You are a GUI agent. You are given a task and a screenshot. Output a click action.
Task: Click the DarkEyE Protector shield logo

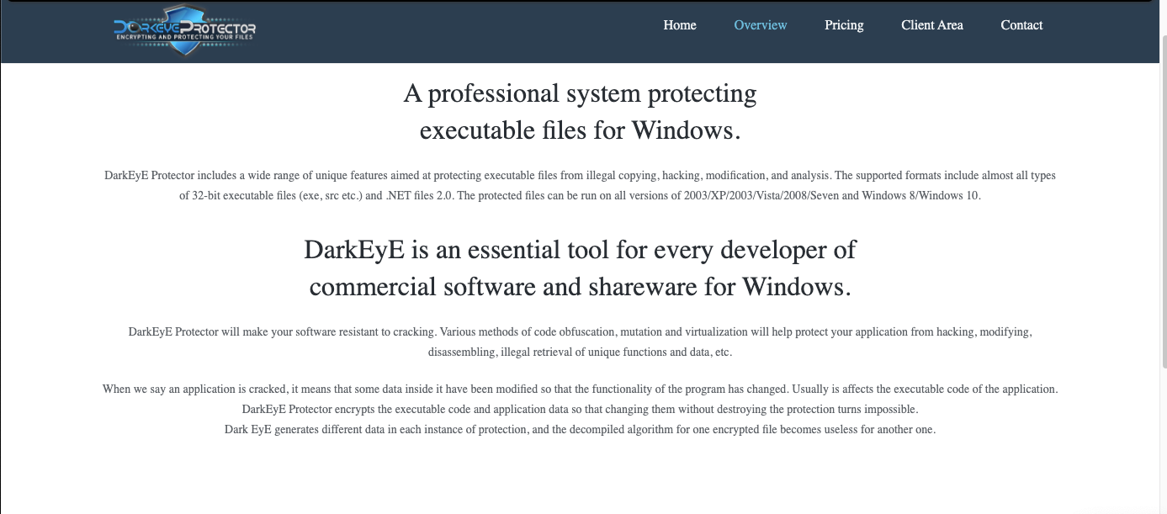(185, 29)
